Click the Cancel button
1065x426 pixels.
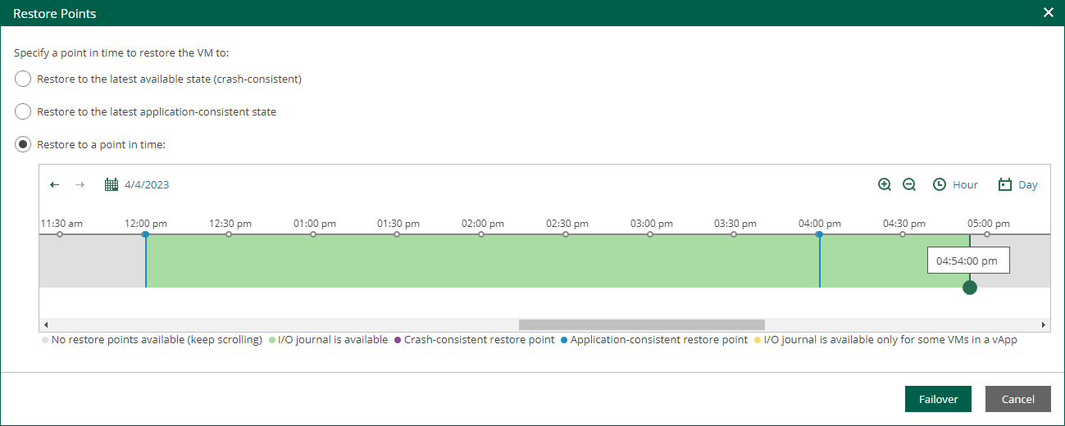pyautogui.click(x=1018, y=399)
